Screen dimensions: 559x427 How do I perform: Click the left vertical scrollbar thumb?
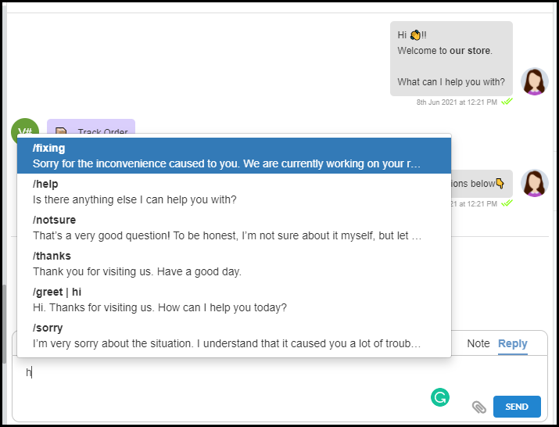[4, 324]
